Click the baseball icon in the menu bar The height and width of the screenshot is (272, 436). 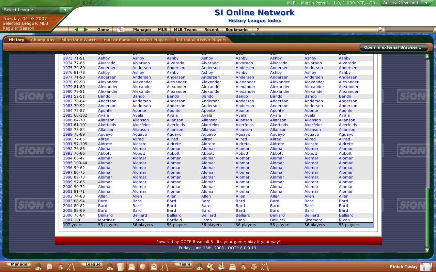click(121, 30)
